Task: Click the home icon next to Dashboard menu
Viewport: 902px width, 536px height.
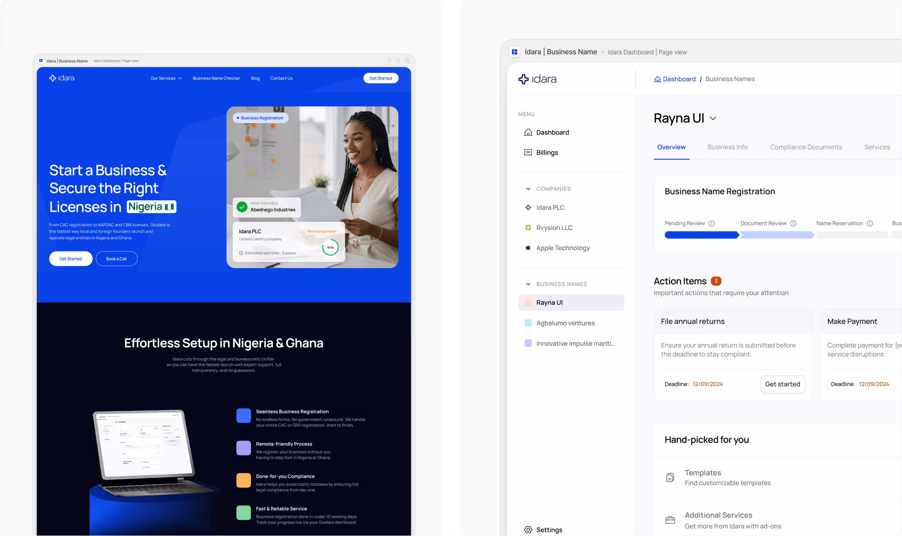Action: [528, 132]
